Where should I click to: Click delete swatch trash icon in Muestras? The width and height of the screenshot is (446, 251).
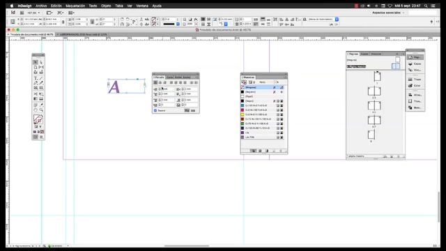point(280,151)
